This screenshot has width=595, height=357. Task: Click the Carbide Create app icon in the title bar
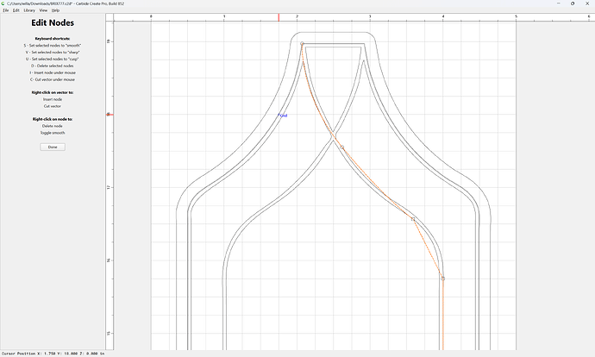coord(3,3)
